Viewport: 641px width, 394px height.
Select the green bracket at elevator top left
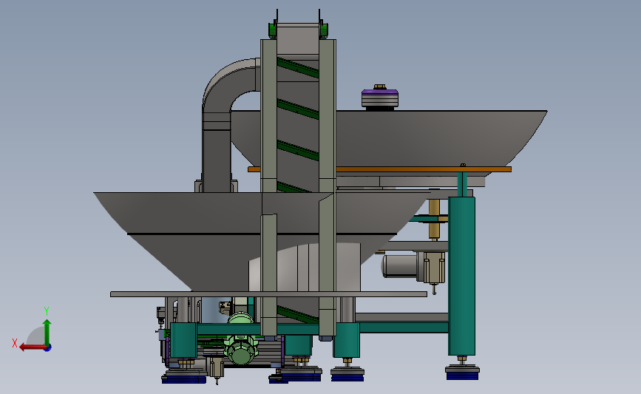[x=272, y=30]
